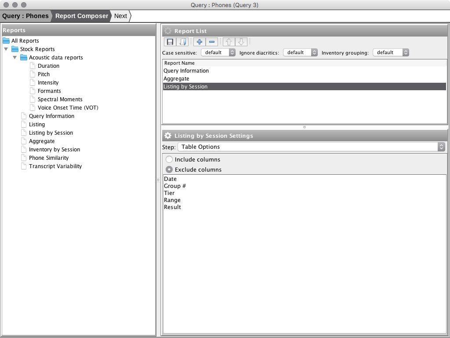The width and height of the screenshot is (450, 338).
Task: Select the Include columns radio button
Action: pos(169,159)
